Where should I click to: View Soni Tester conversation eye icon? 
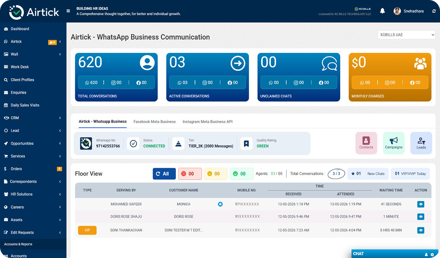tap(421, 230)
